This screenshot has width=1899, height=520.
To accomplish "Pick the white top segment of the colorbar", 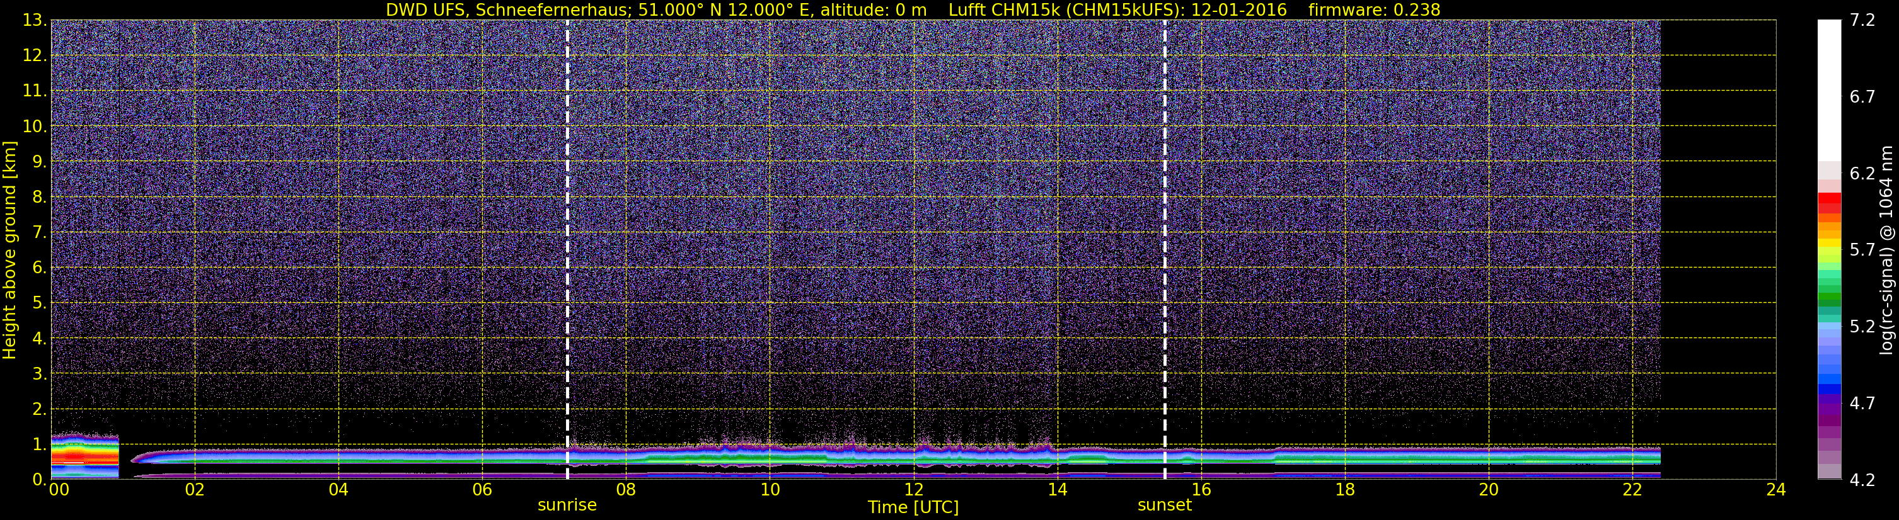I will 1829,90.
